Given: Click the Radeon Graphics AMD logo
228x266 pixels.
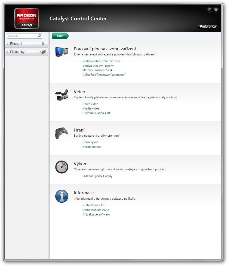Looking at the screenshot, I should click(27, 18).
